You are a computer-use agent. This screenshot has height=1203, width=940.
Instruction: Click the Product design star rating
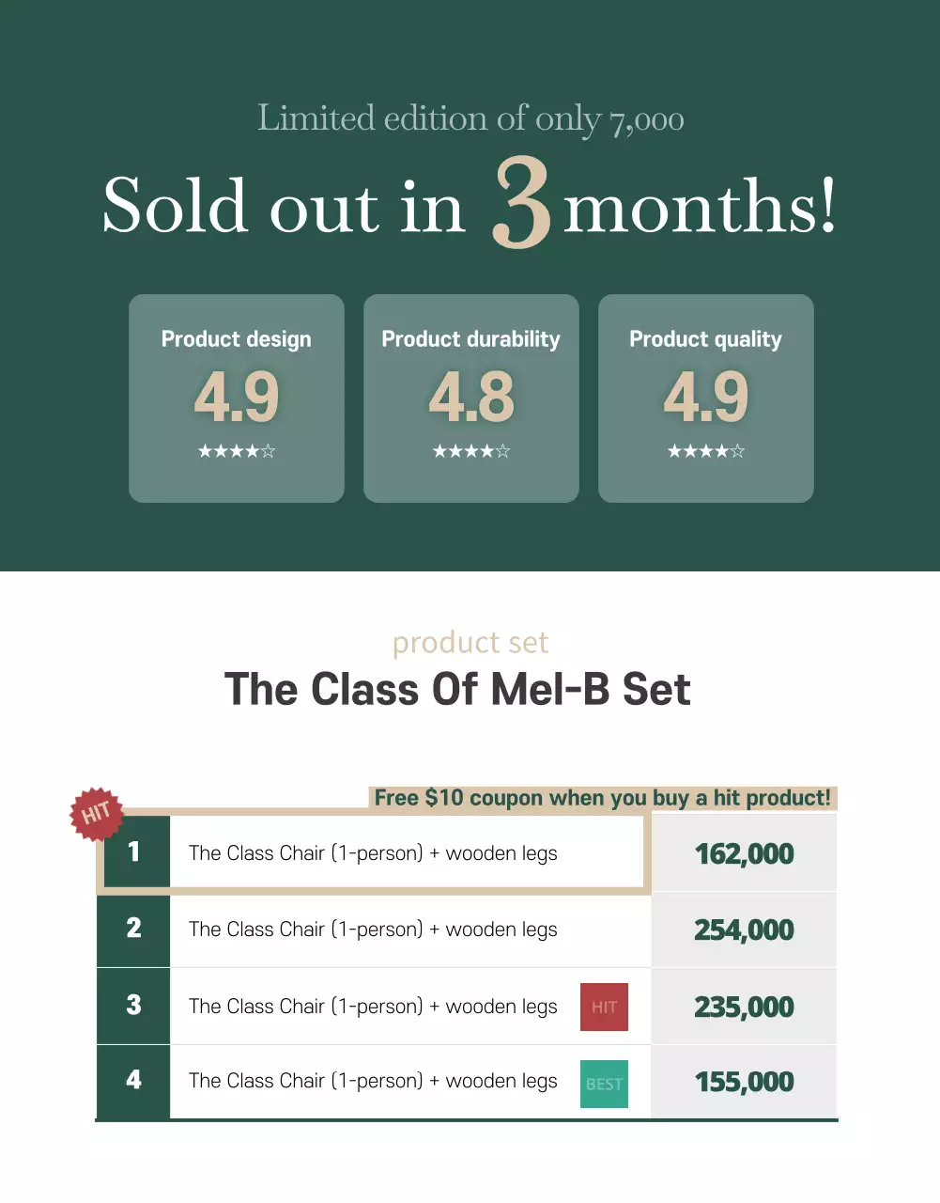coord(237,451)
